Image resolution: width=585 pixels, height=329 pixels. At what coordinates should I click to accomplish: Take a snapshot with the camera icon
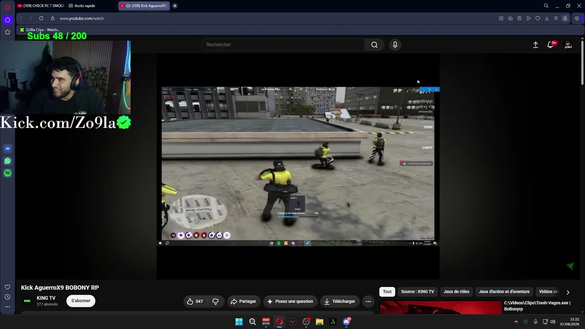511,18
